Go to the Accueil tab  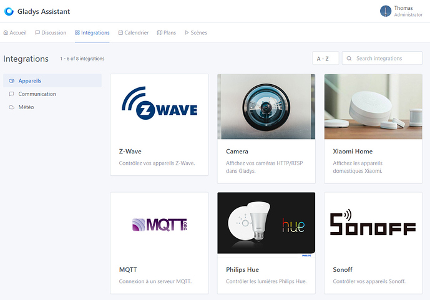pyautogui.click(x=15, y=32)
